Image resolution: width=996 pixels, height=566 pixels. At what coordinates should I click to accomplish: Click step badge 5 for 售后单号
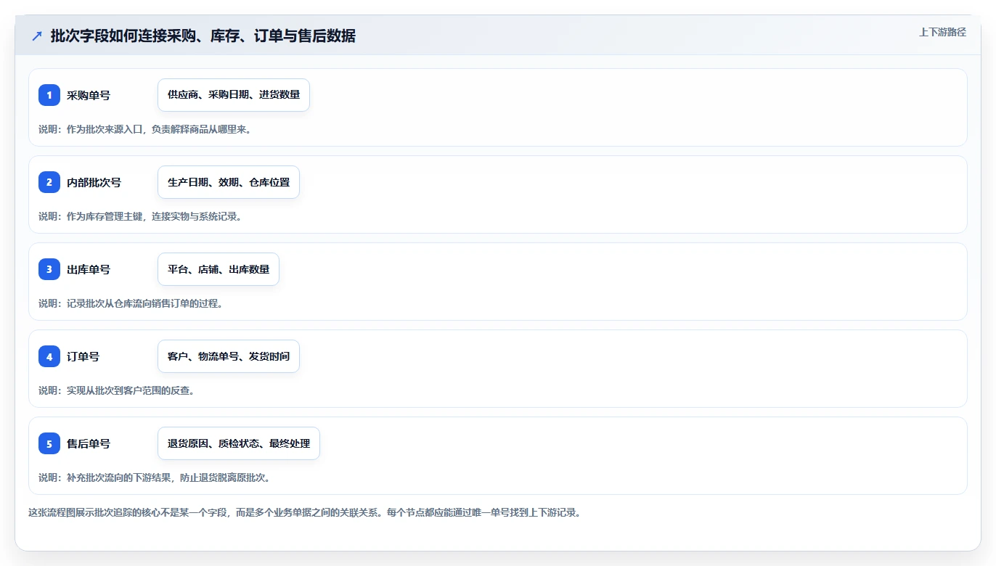pyautogui.click(x=49, y=443)
